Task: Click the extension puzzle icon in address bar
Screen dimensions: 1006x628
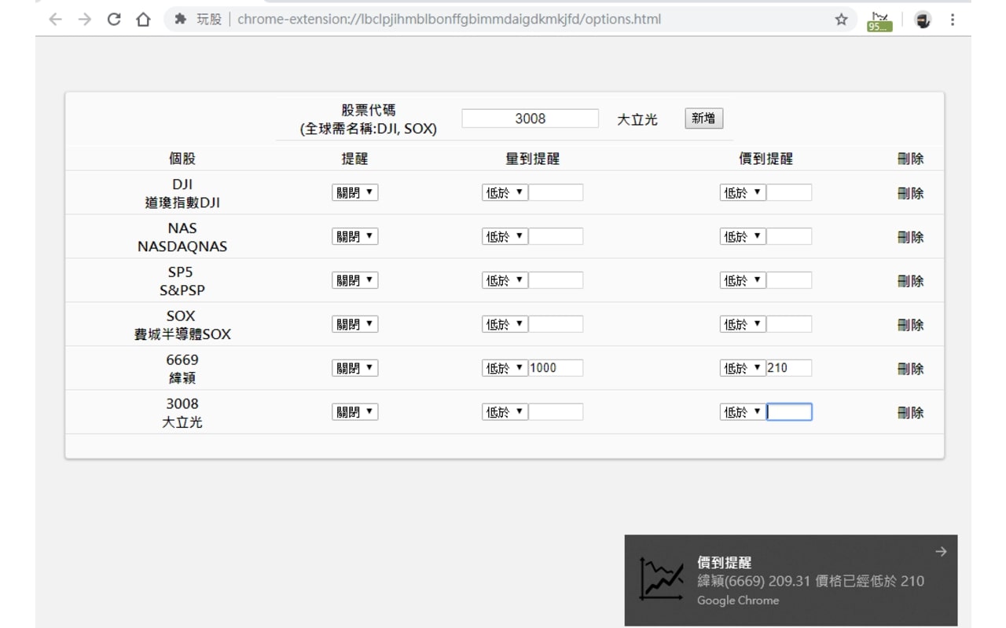Action: pyautogui.click(x=182, y=20)
